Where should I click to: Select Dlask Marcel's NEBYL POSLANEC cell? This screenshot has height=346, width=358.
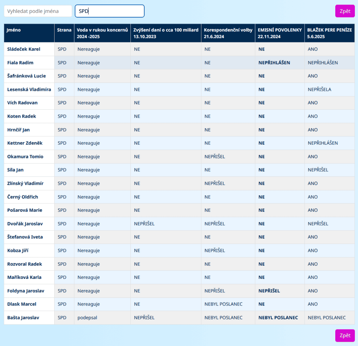pos(223,304)
